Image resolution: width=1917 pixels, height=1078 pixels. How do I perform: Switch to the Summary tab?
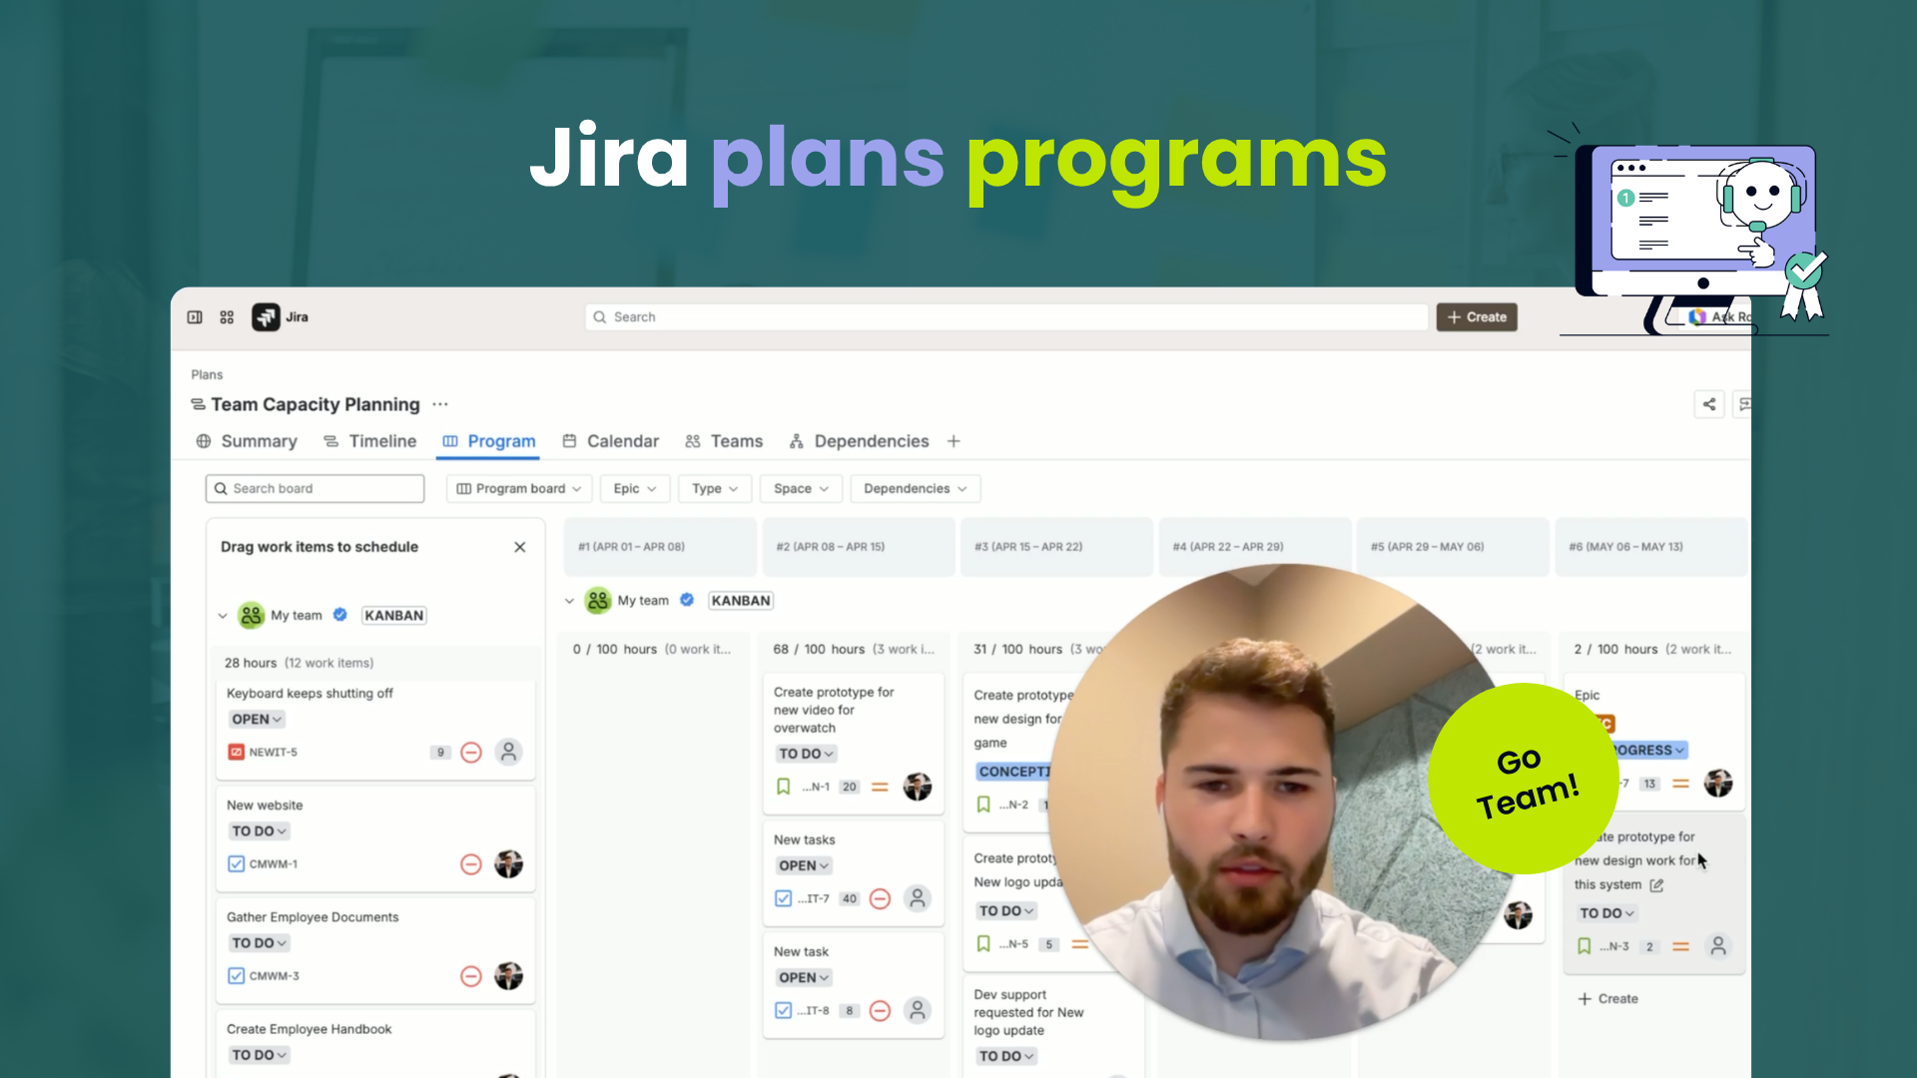[247, 441]
